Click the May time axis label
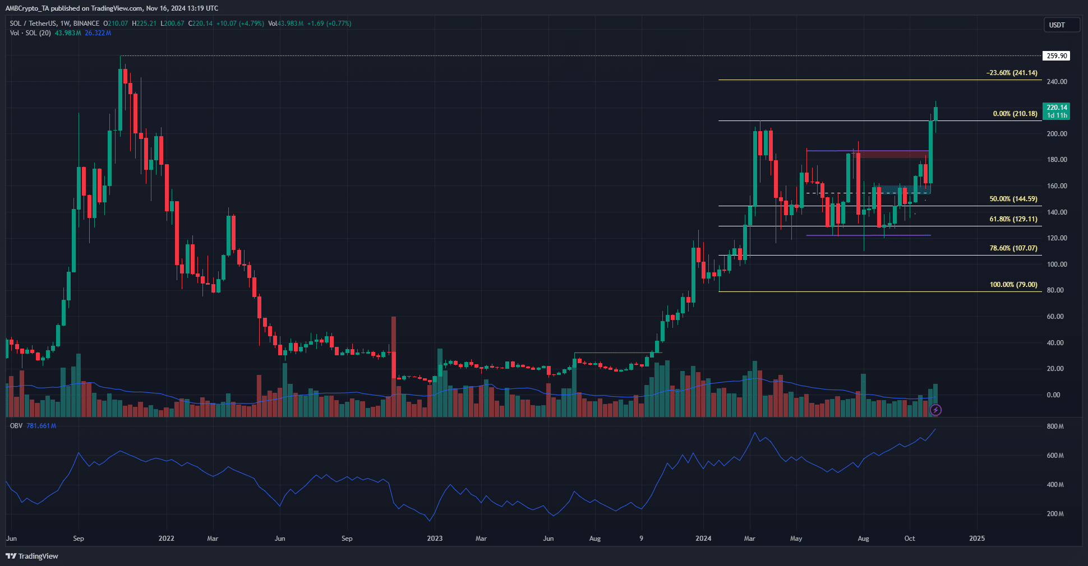Screen dimensions: 1088x566 pos(796,539)
